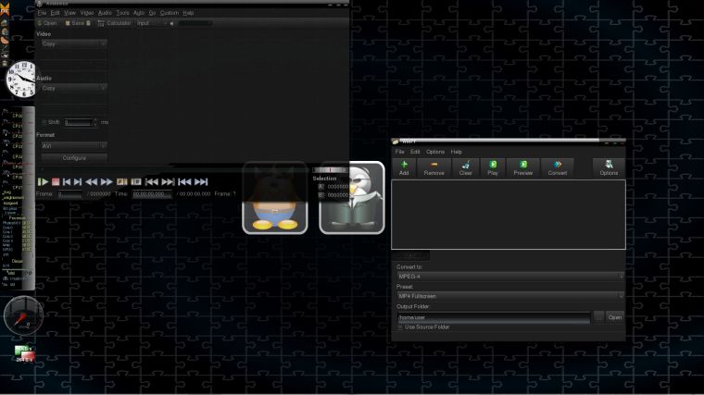The width and height of the screenshot is (704, 395).
Task: Click Open in the Avidemux toolbar
Action: (47, 23)
